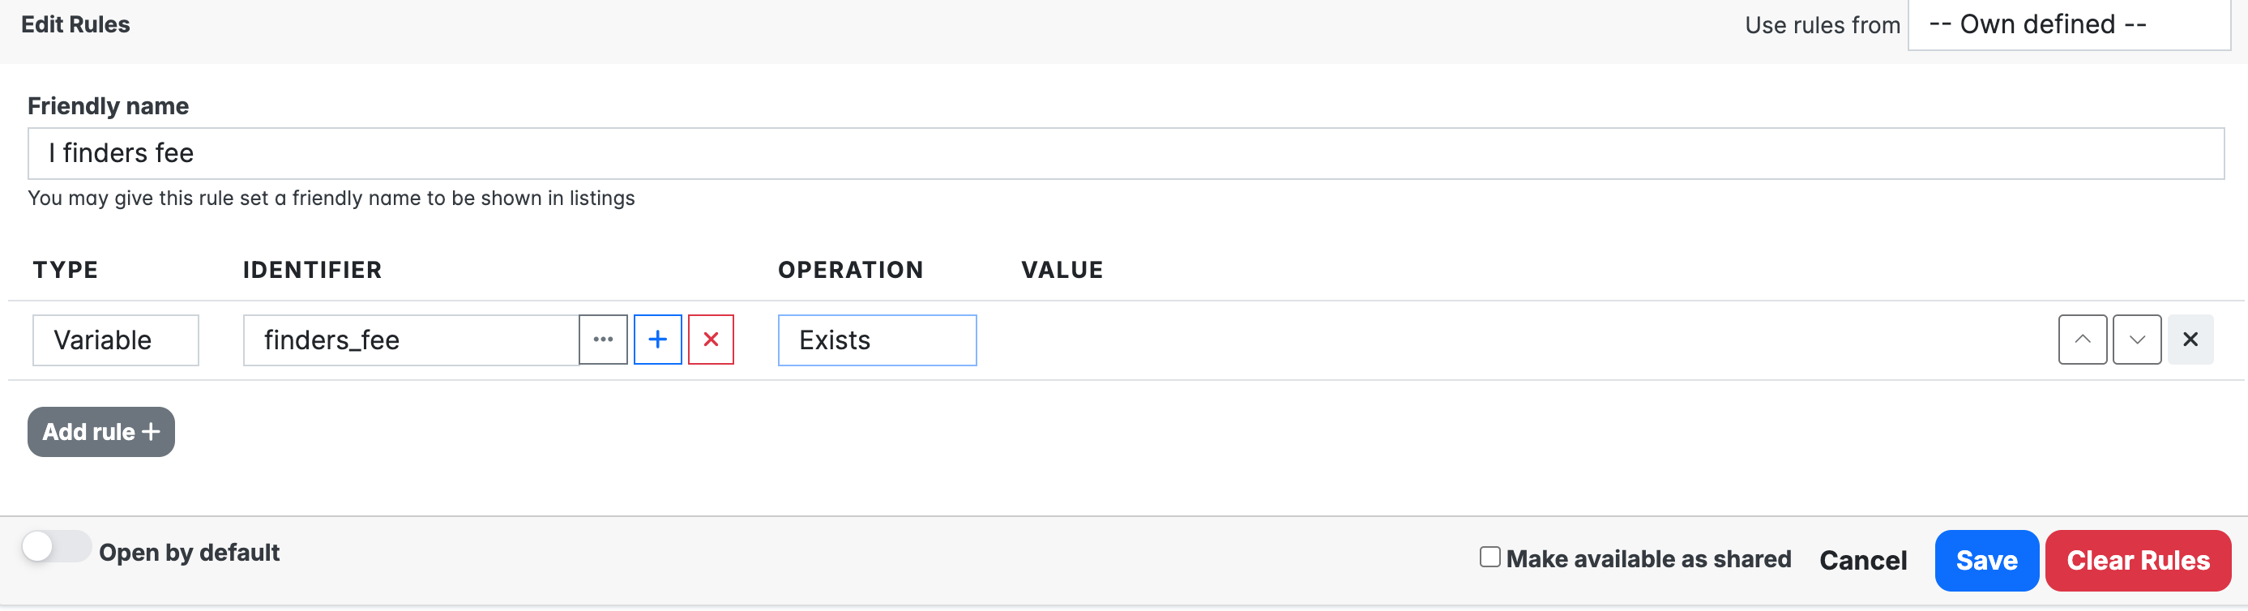Move the rule up with the chevron
This screenshot has width=2248, height=611.
pos(2082,340)
